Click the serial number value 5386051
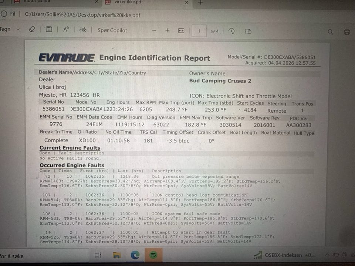 click(x=53, y=109)
